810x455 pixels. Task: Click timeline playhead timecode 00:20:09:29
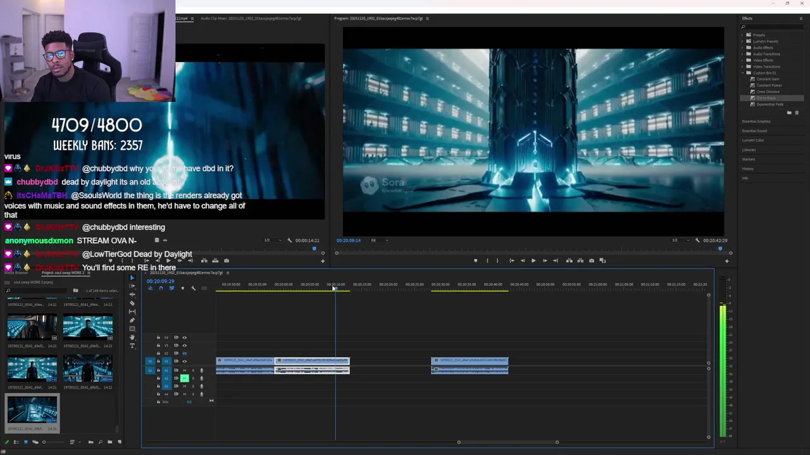(160, 281)
